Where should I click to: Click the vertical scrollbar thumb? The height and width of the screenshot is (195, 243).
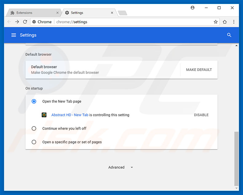pos(236,158)
